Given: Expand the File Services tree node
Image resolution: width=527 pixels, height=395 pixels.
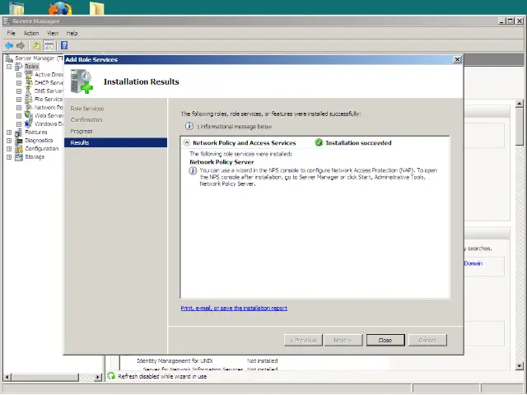Looking at the screenshot, I should pyautogui.click(x=19, y=100).
